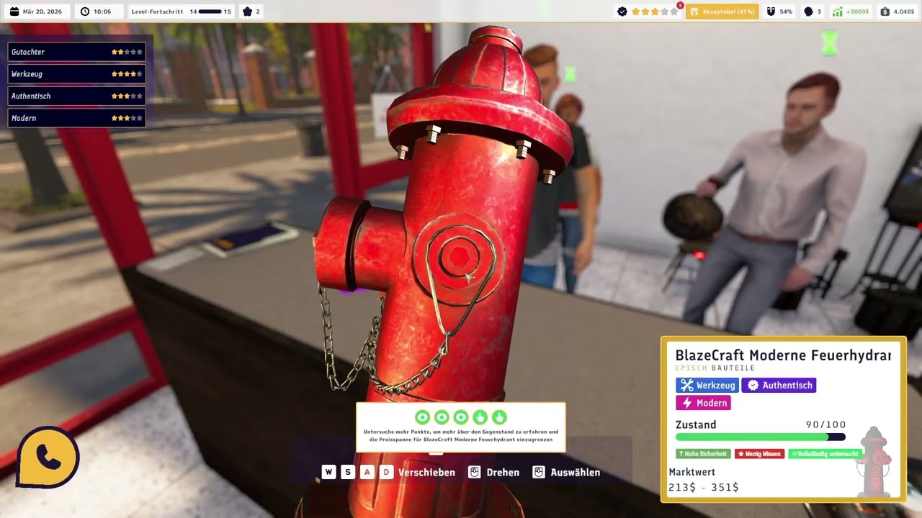Select the first green hand touch point
Viewport: 922px width, 518px height.
(x=480, y=417)
